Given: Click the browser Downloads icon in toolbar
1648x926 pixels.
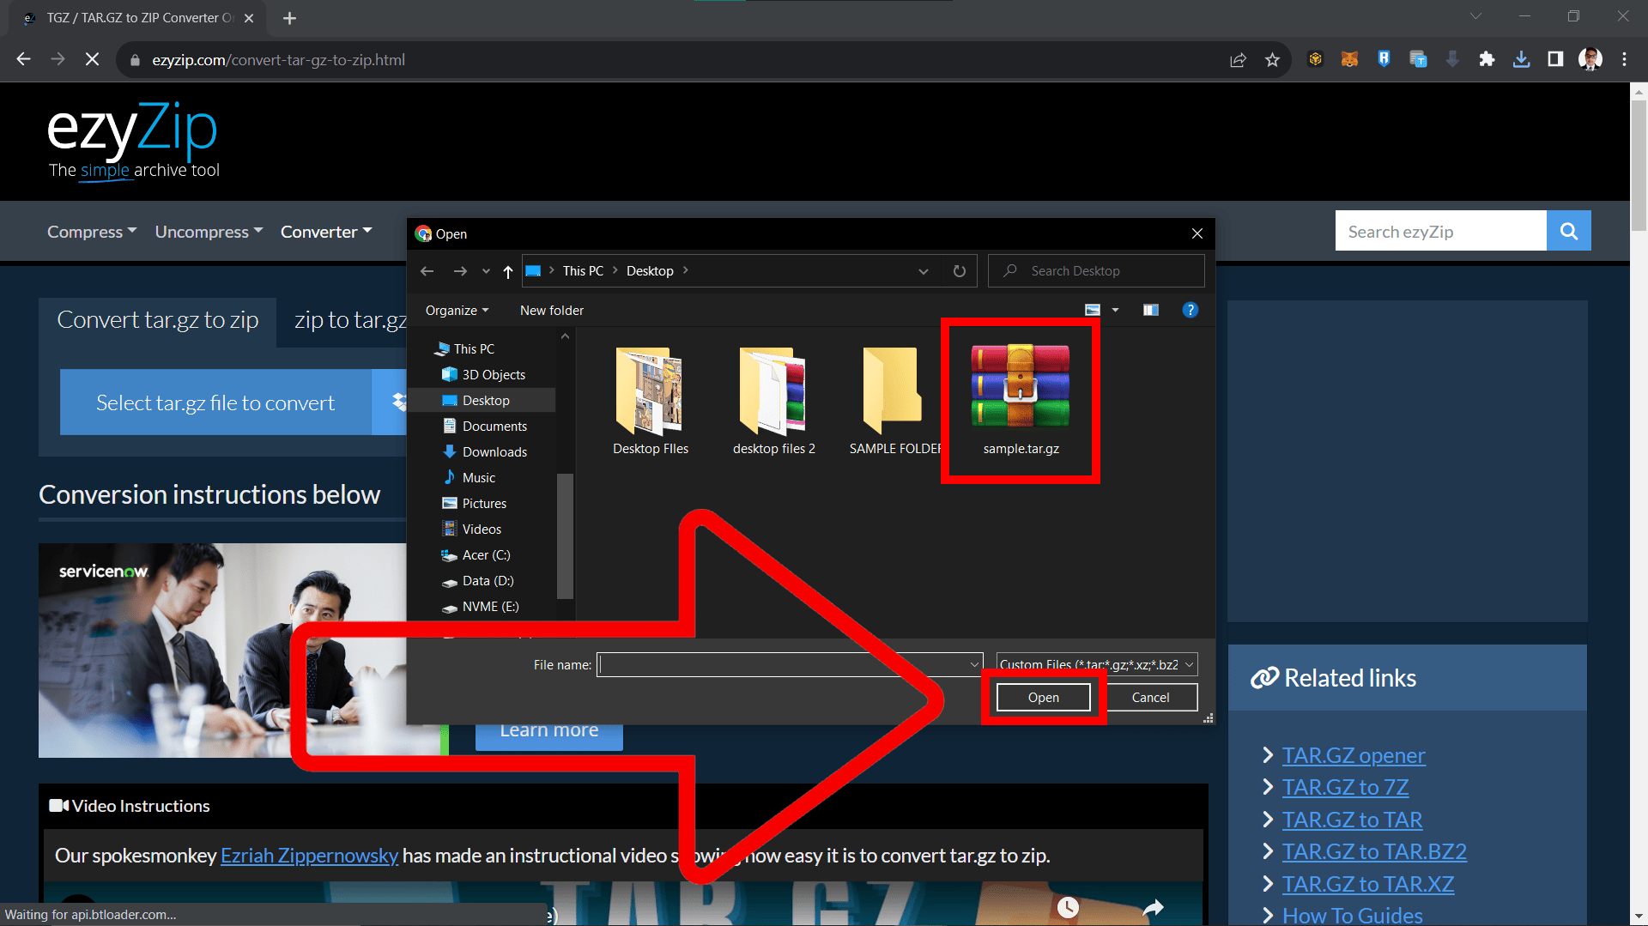Looking at the screenshot, I should pos(1521,59).
